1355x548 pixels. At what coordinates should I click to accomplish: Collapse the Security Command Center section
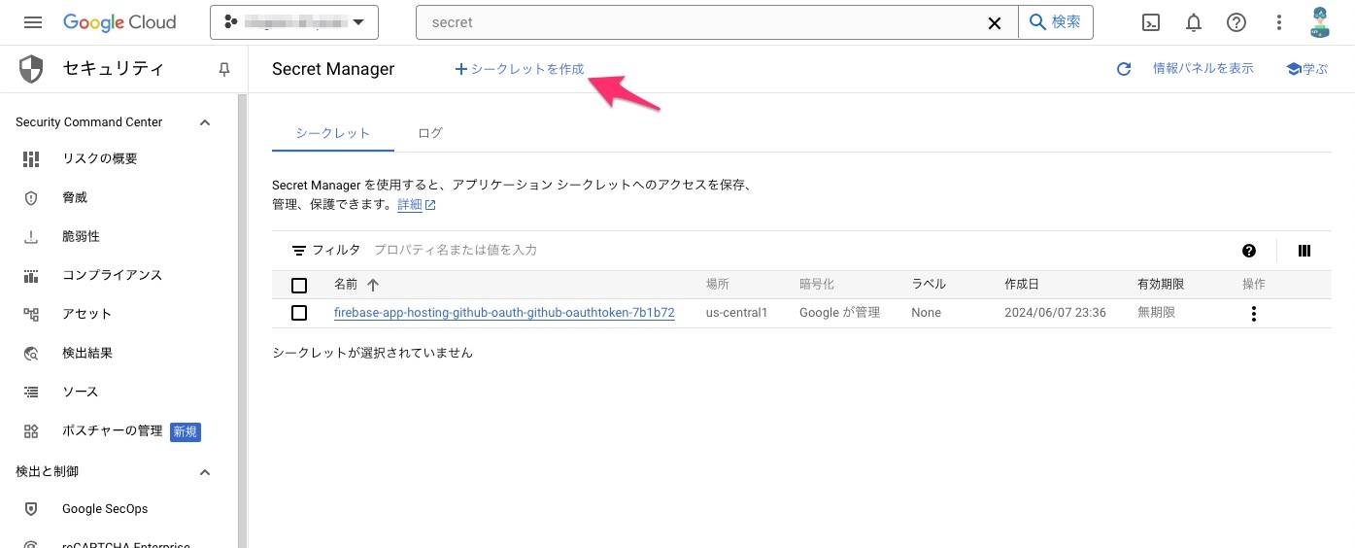pyautogui.click(x=205, y=122)
